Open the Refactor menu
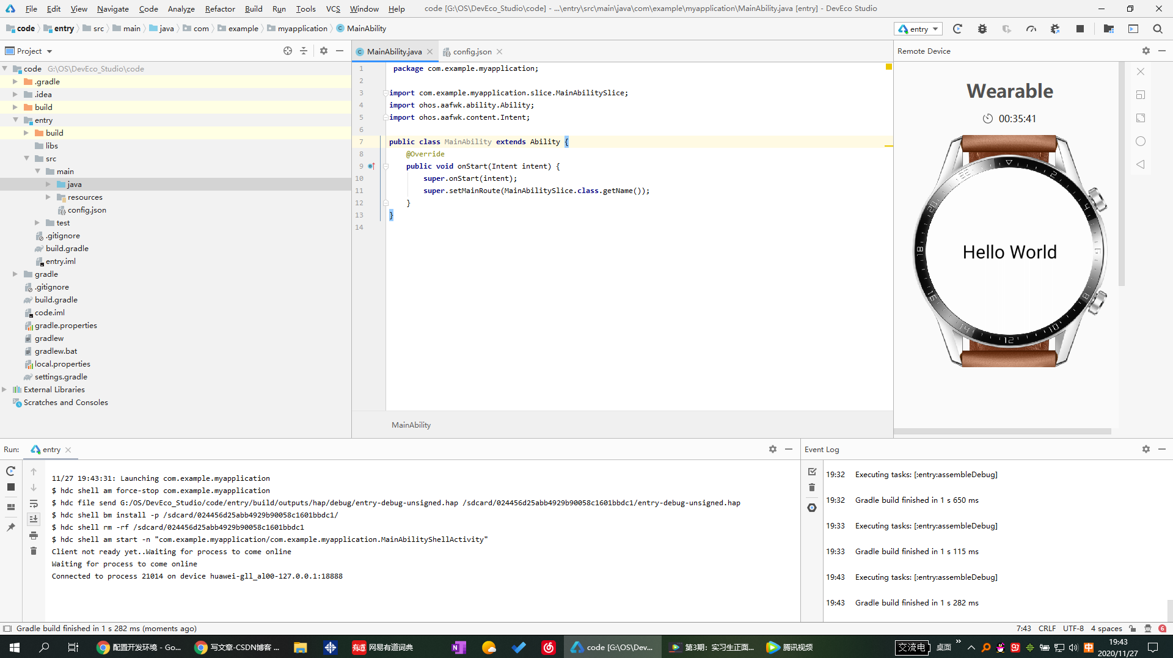1173x658 pixels. click(219, 9)
